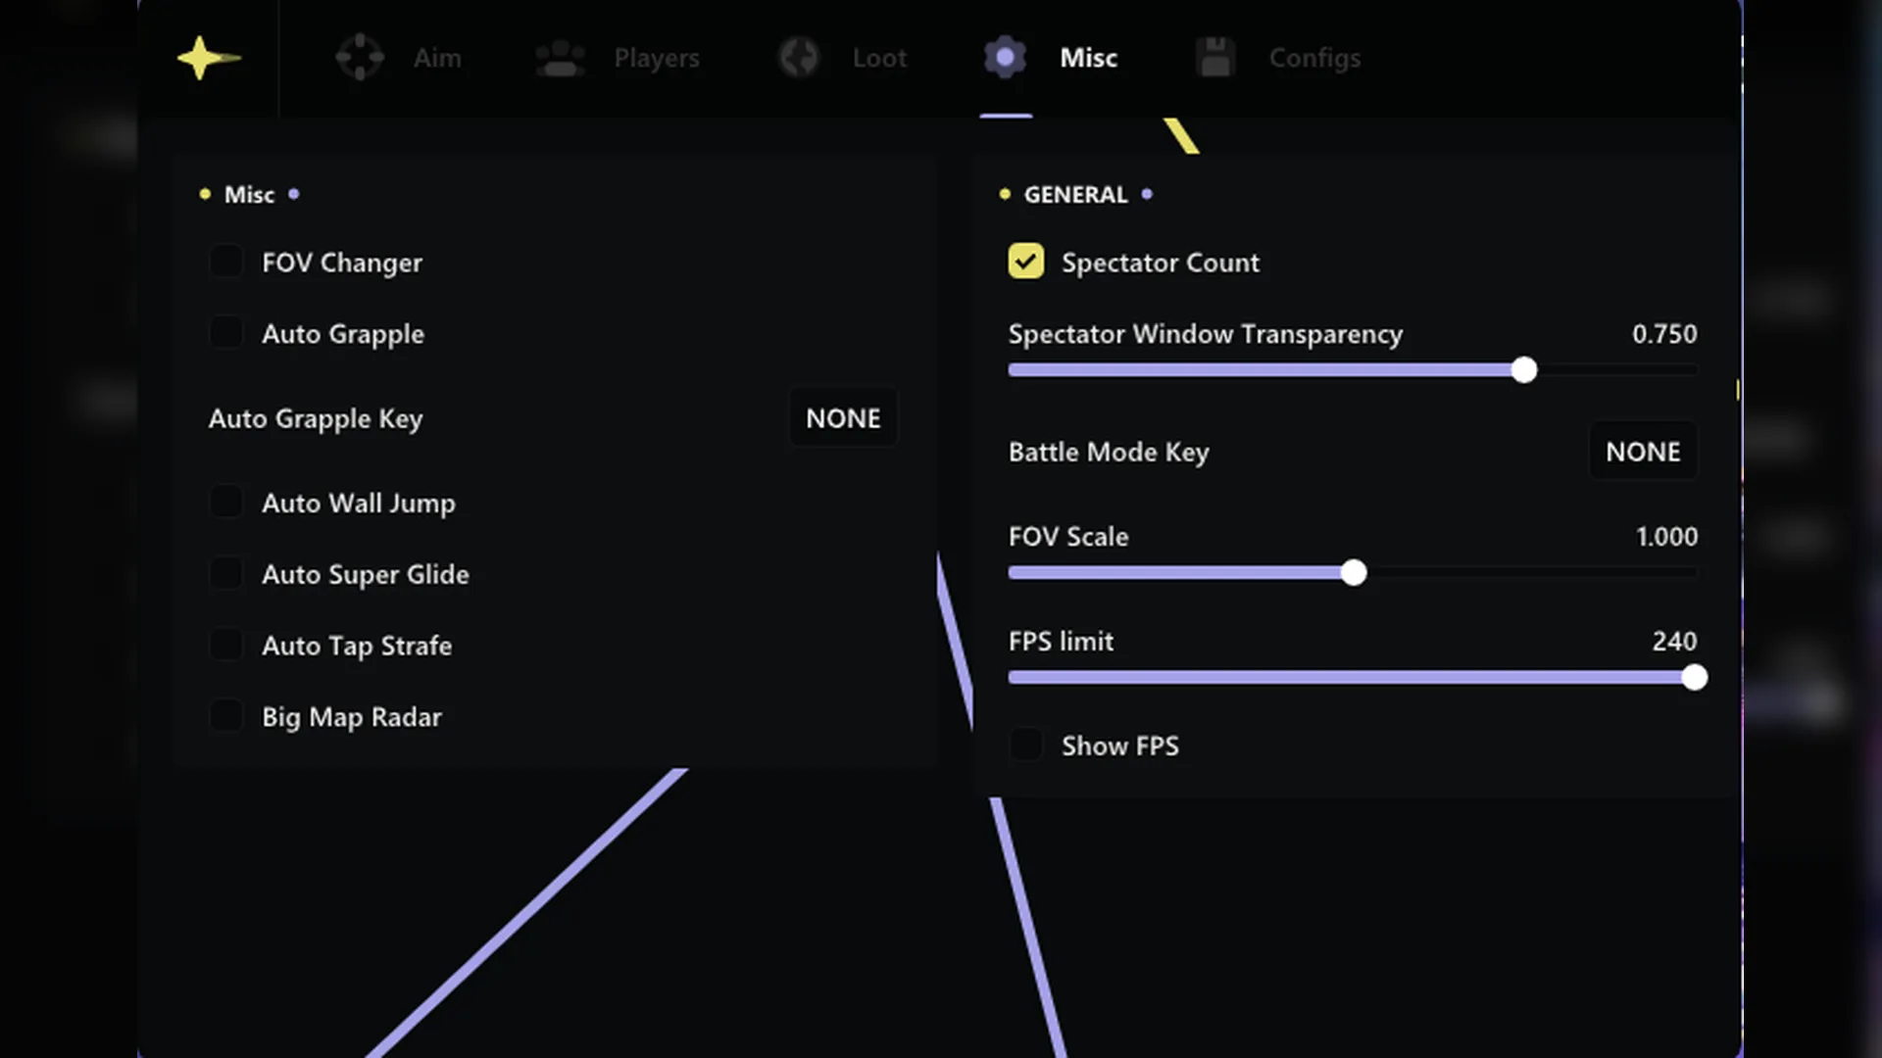
Task: Check the Auto Wall Jump box
Action: (226, 502)
